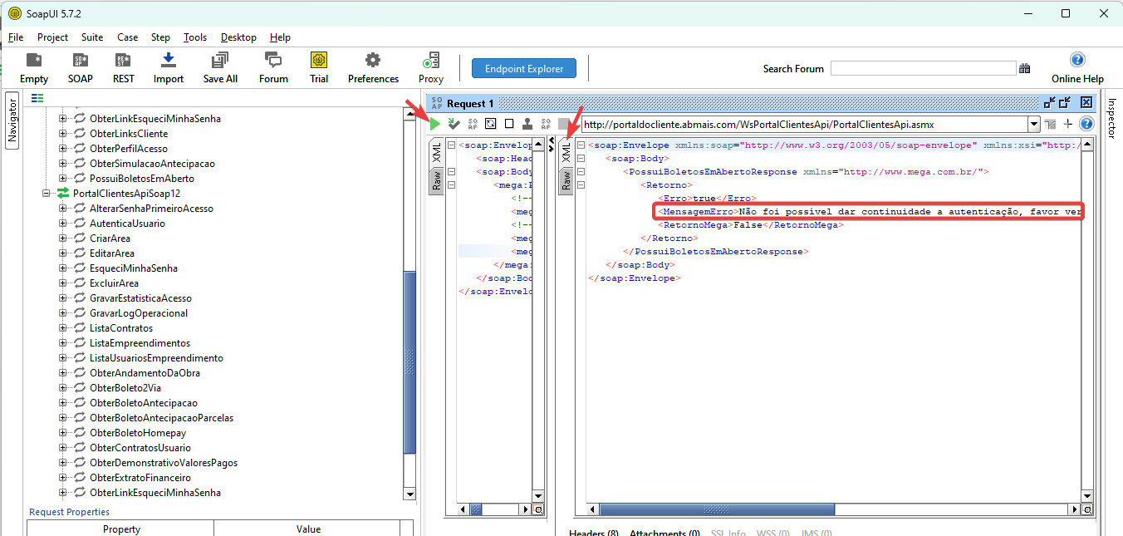Expand the CriarArea tree node

pos(63,238)
